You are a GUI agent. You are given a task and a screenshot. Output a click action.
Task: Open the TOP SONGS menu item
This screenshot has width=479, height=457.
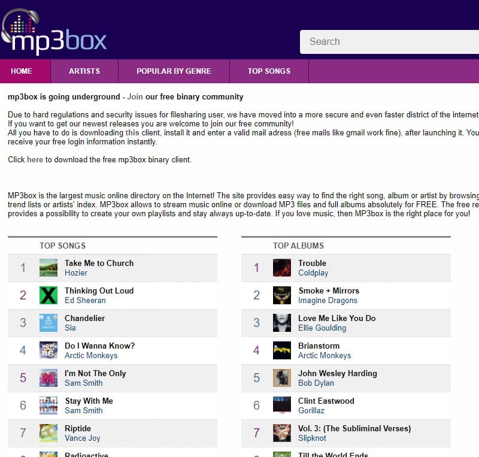pyautogui.click(x=269, y=71)
